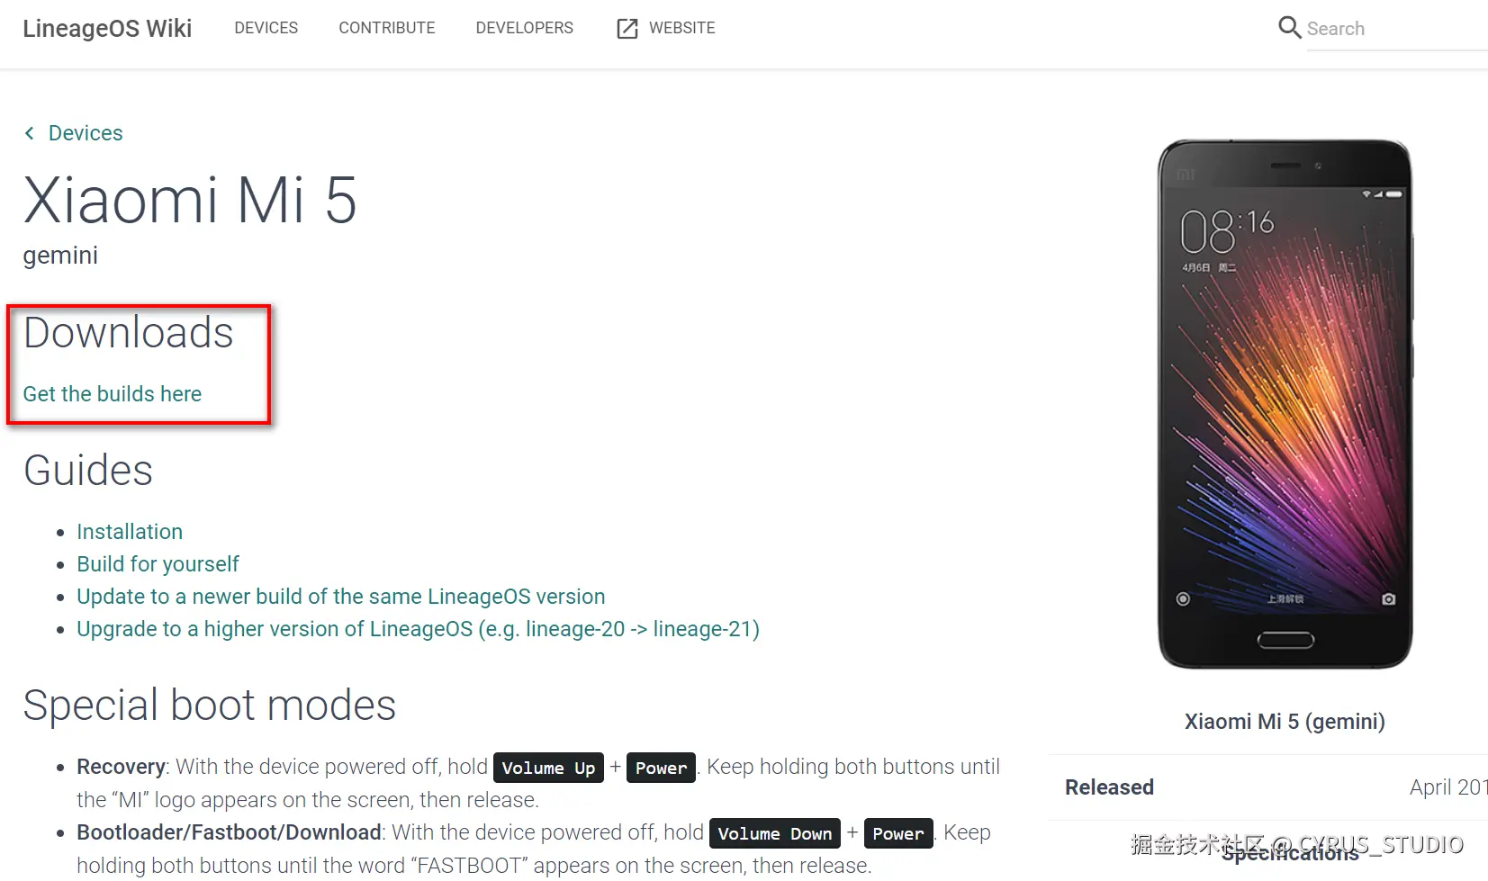
Task: Open the LineageOS Wiki home logo
Action: [107, 28]
